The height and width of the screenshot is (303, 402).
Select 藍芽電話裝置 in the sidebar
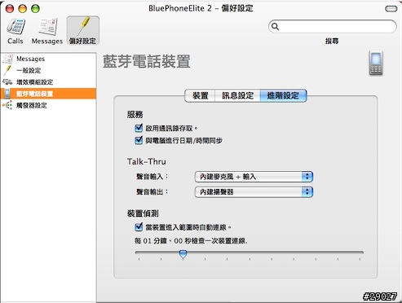coord(48,94)
